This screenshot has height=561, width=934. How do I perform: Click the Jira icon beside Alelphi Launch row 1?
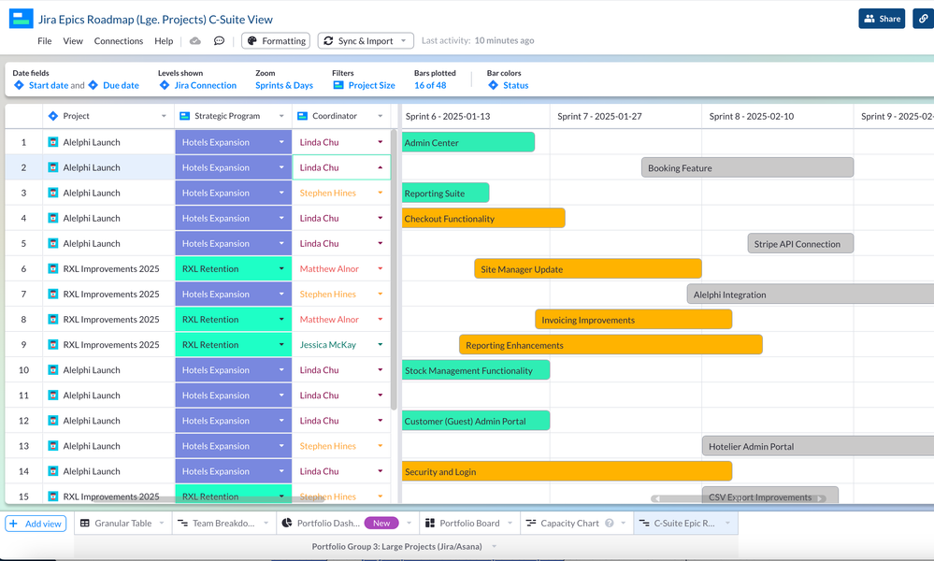(x=51, y=141)
